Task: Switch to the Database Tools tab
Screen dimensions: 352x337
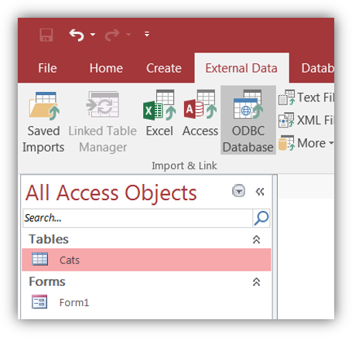Action: click(317, 68)
